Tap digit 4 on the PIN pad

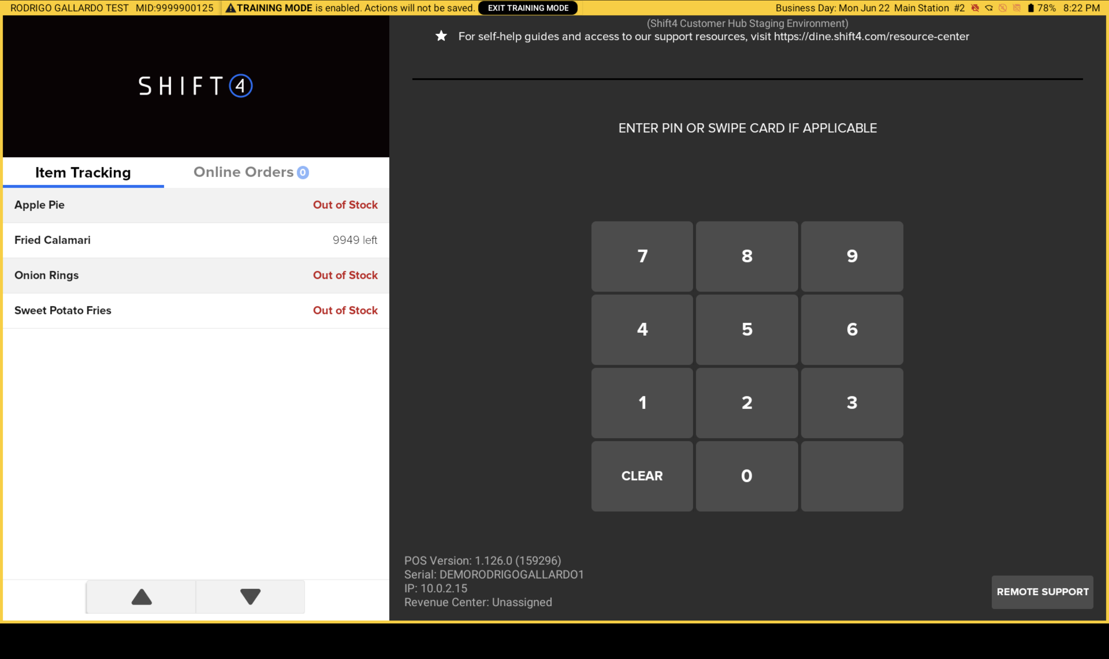[642, 329]
